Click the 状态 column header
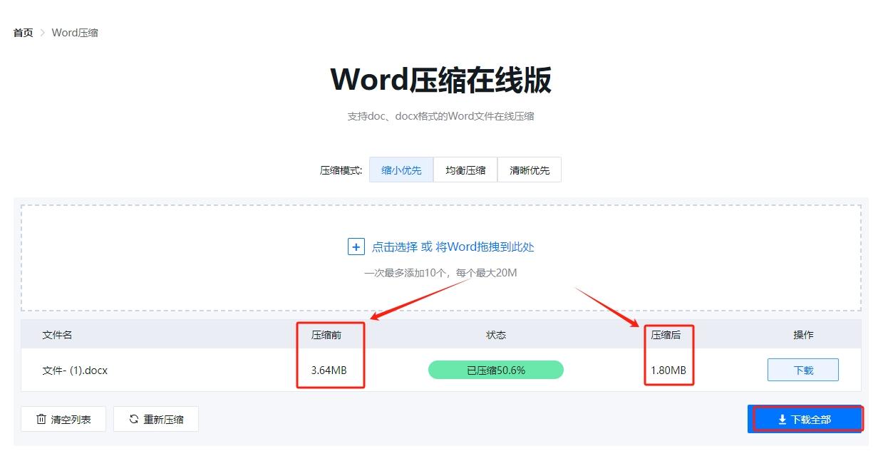This screenshot has width=883, height=451. 495,334
